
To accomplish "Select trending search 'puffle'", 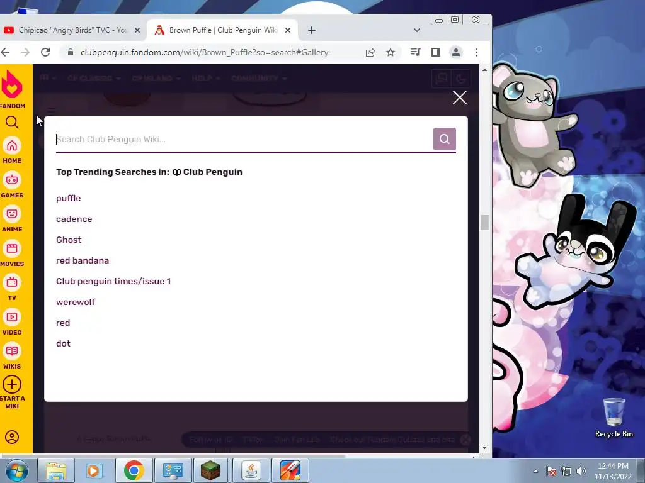I will coord(68,198).
